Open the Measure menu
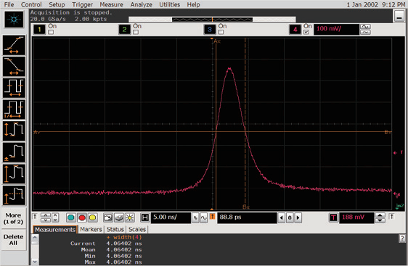This screenshot has width=408, height=266. point(111,4)
